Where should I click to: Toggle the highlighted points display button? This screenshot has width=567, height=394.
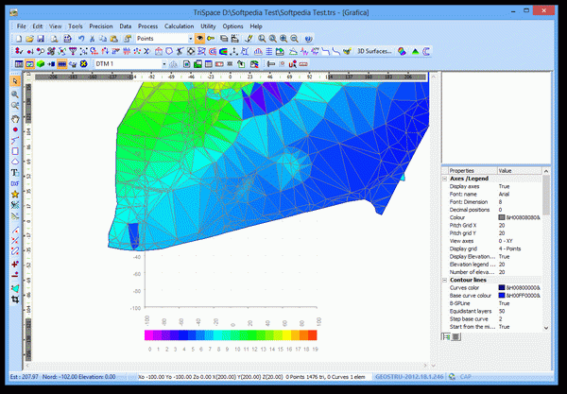[63, 63]
